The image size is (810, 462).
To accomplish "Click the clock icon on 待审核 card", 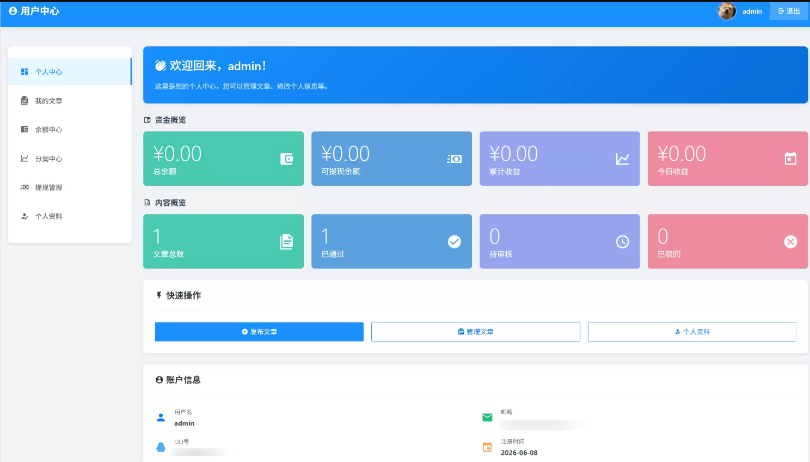I will [x=623, y=242].
